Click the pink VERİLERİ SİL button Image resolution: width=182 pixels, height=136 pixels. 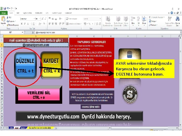pyautogui.click(x=39, y=94)
